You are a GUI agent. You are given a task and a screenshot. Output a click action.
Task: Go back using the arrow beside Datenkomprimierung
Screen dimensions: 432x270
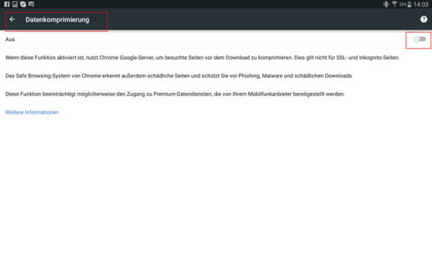pyautogui.click(x=12, y=19)
